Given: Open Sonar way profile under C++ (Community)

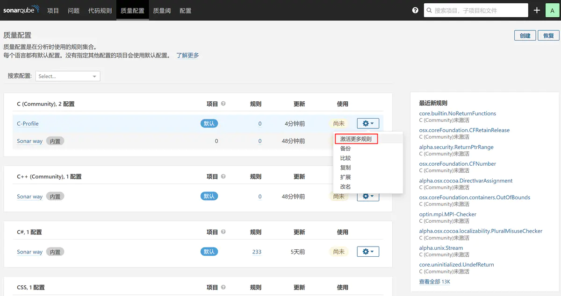Looking at the screenshot, I should coord(29,197).
